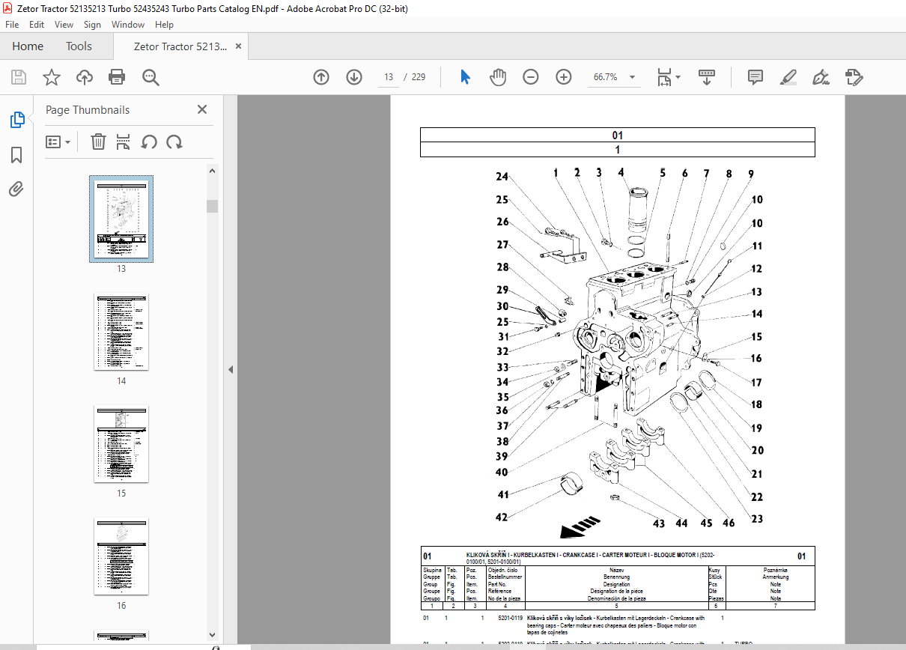Viewport: 906px width, 650px height.
Task: Click the Stamp tool icon
Action: pyautogui.click(x=854, y=77)
